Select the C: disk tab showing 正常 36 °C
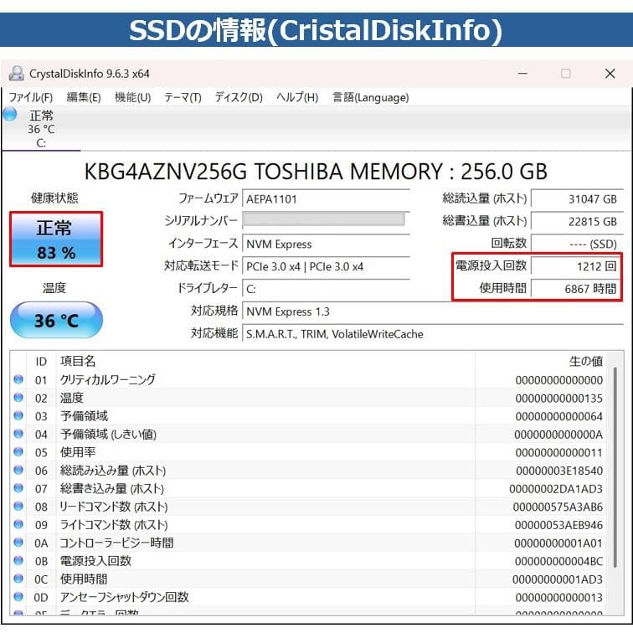633x633 pixels. pyautogui.click(x=41, y=129)
